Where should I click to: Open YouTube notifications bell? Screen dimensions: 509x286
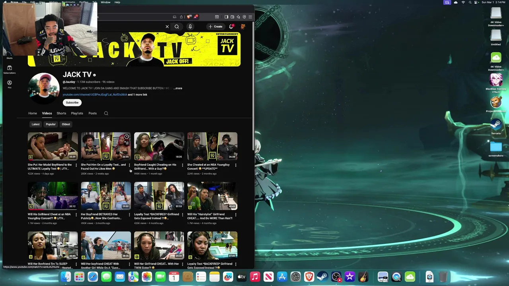pos(231,27)
